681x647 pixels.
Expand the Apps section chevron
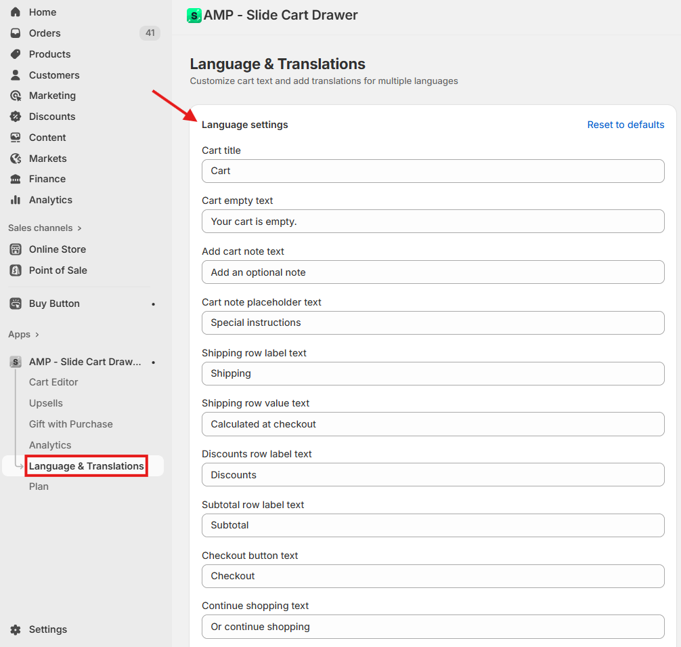pyautogui.click(x=37, y=335)
